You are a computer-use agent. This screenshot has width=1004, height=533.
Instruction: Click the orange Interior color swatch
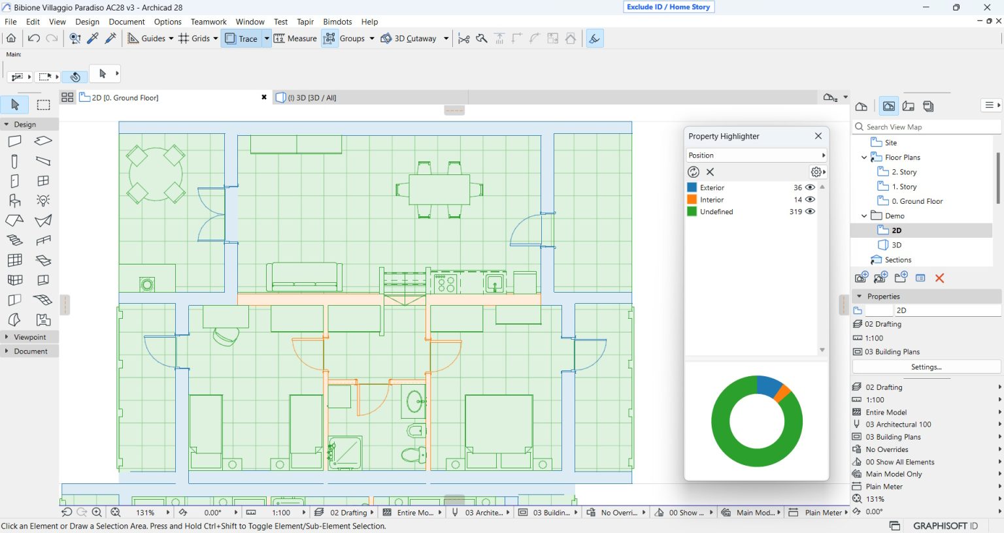click(692, 200)
